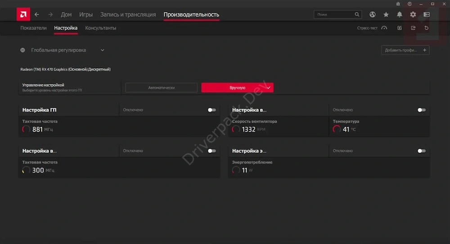Viewport: 450px width, 244px height.
Task: Click the search magnifier icon
Action: pos(357,14)
